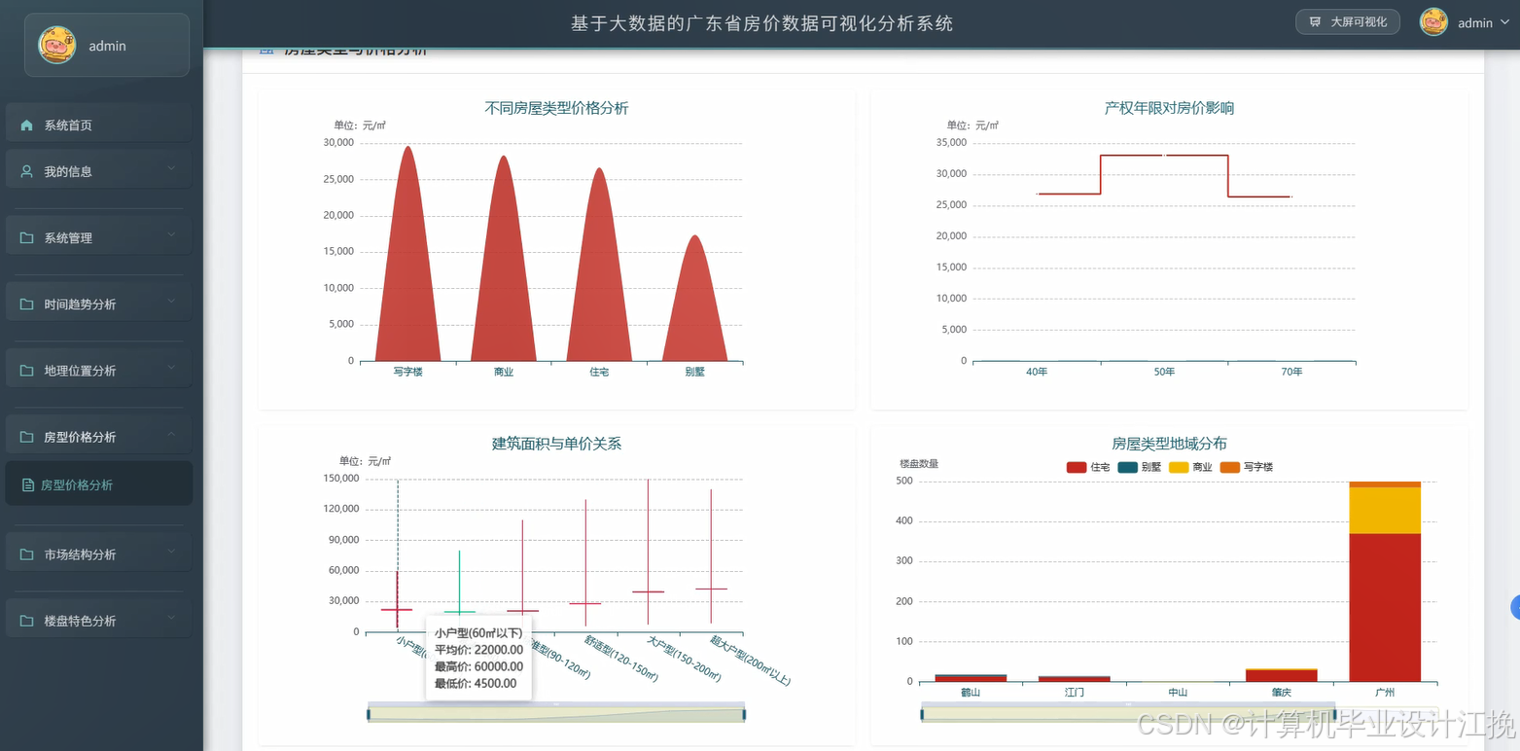Viewport: 1520px width, 751px height.
Task: Click the 房屋类型地域分布 chart zoom slider track
Action: (1179, 715)
